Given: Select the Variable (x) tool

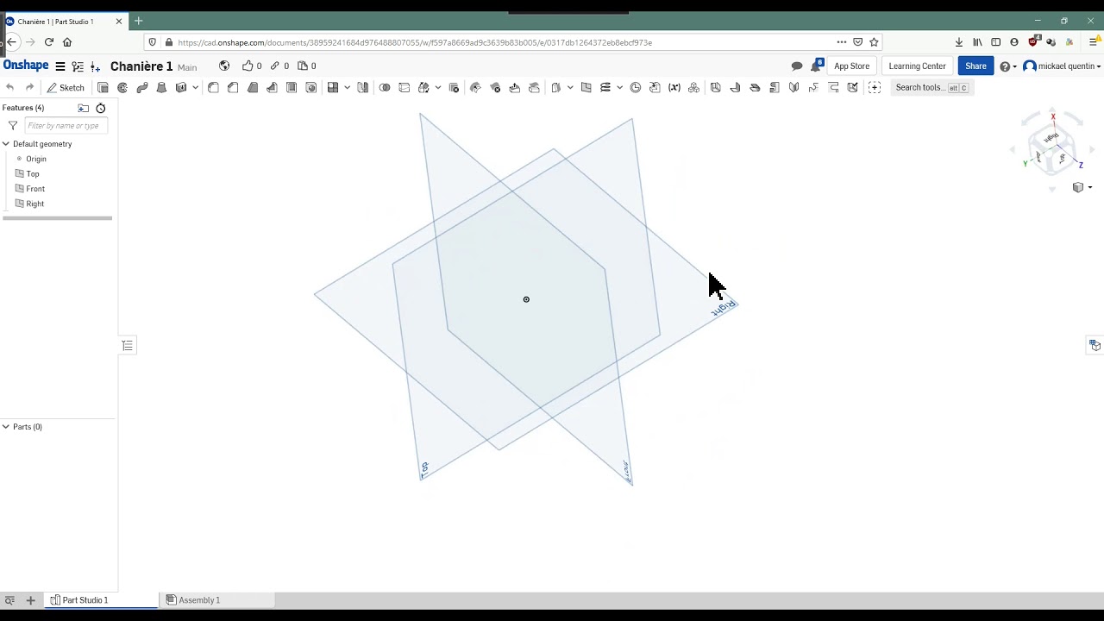Looking at the screenshot, I should [x=674, y=87].
